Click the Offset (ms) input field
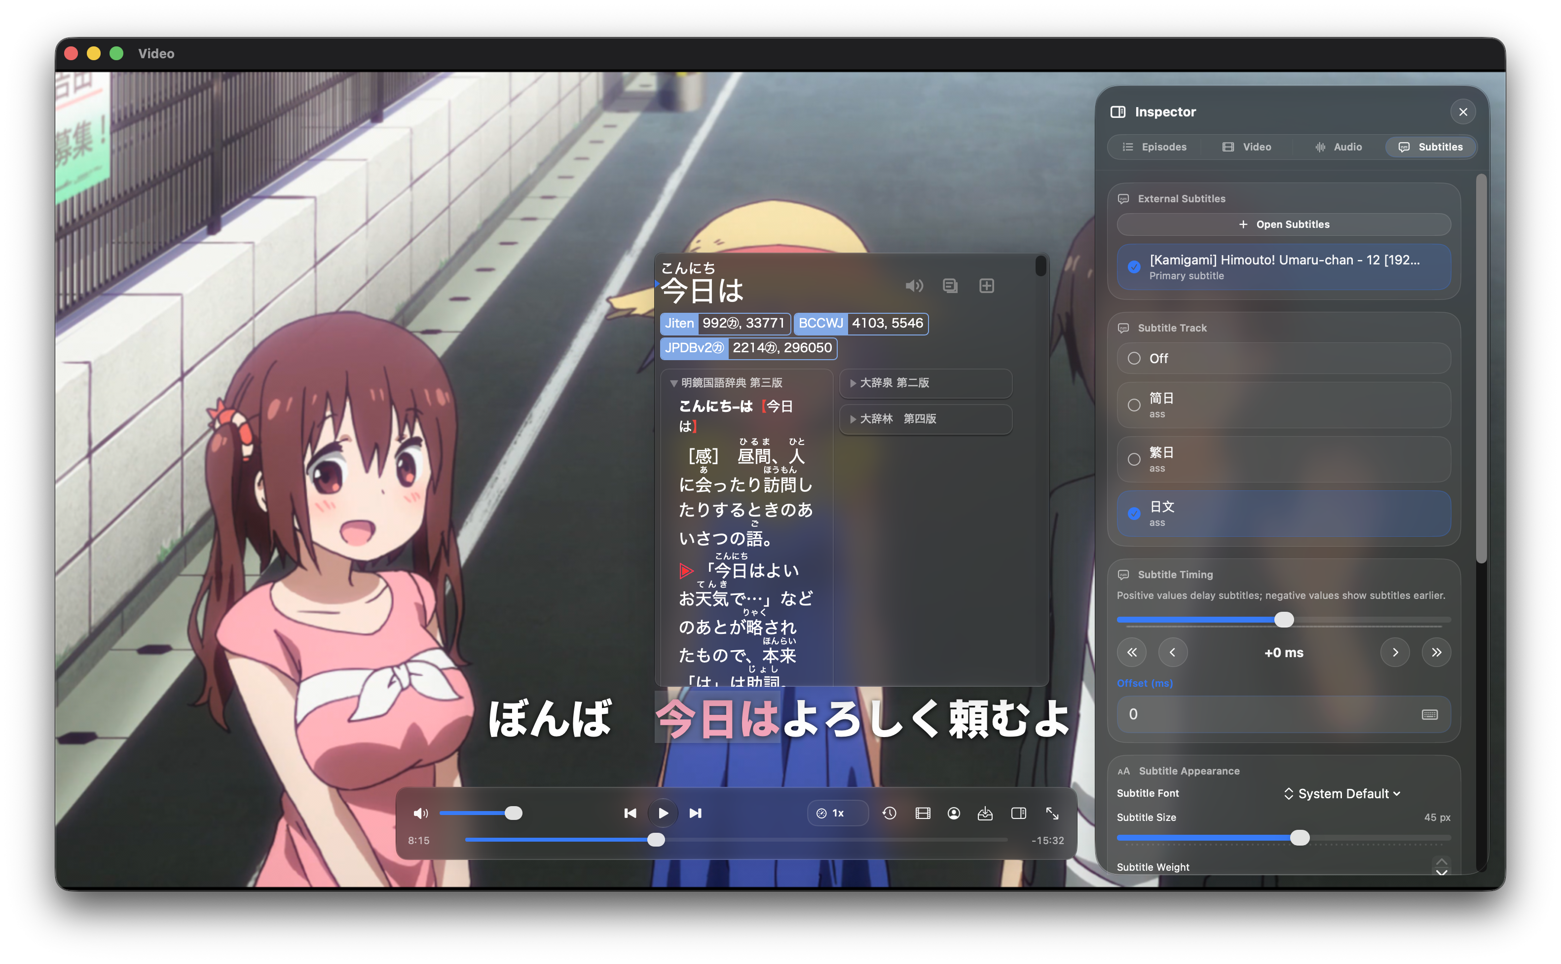1561x964 pixels. (1284, 714)
